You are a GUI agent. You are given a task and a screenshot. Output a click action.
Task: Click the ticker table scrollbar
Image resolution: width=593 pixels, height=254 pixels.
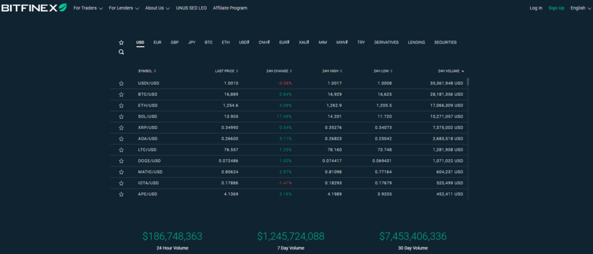tap(468, 82)
